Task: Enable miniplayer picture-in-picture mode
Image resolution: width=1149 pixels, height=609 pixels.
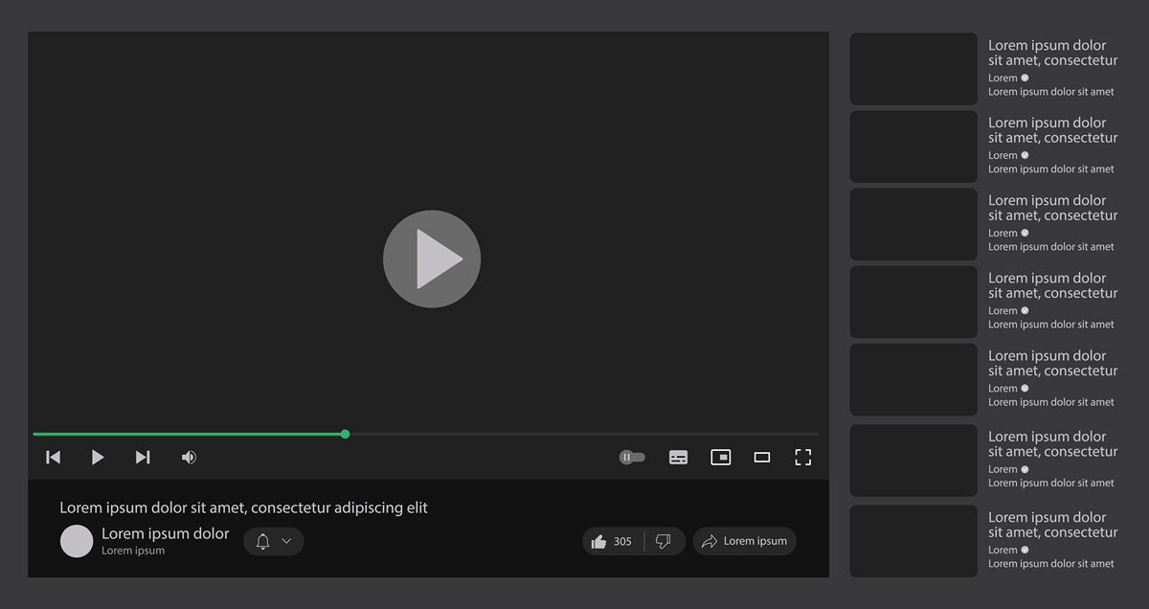Action: (720, 458)
